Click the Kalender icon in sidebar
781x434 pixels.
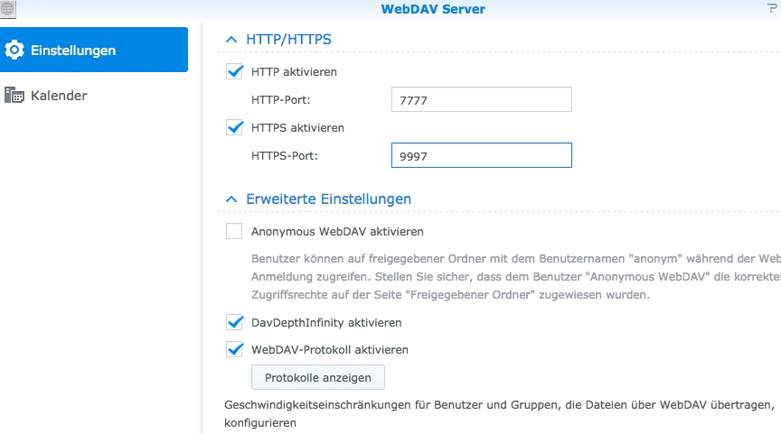(14, 95)
